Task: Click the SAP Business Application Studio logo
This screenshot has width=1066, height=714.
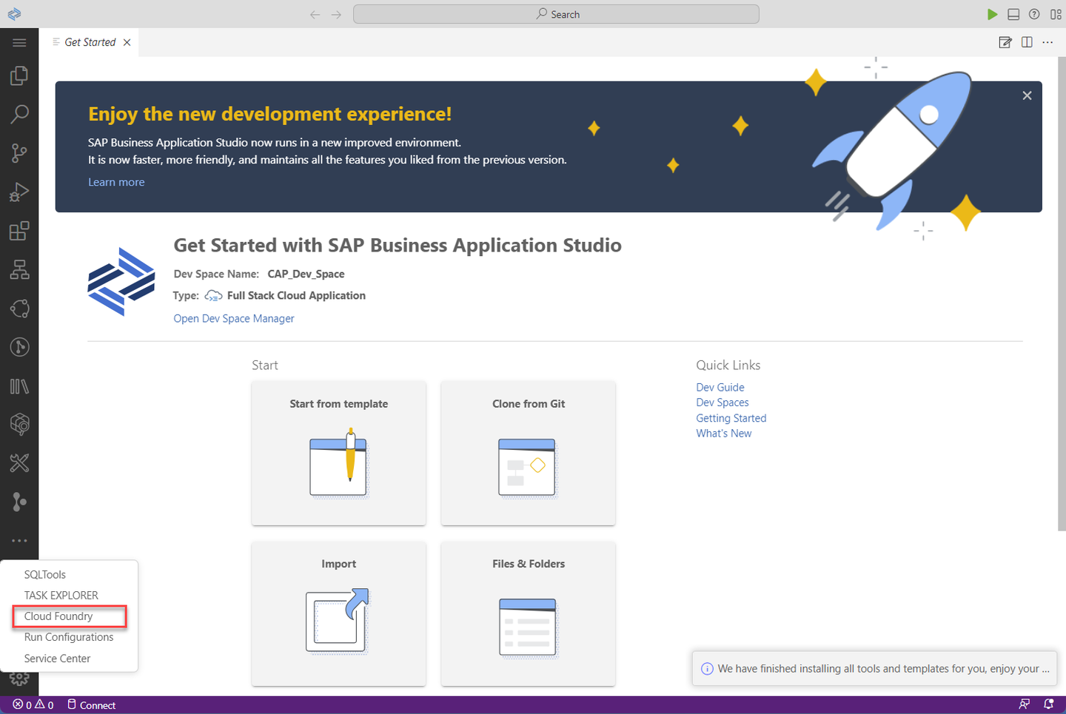Action: click(121, 282)
